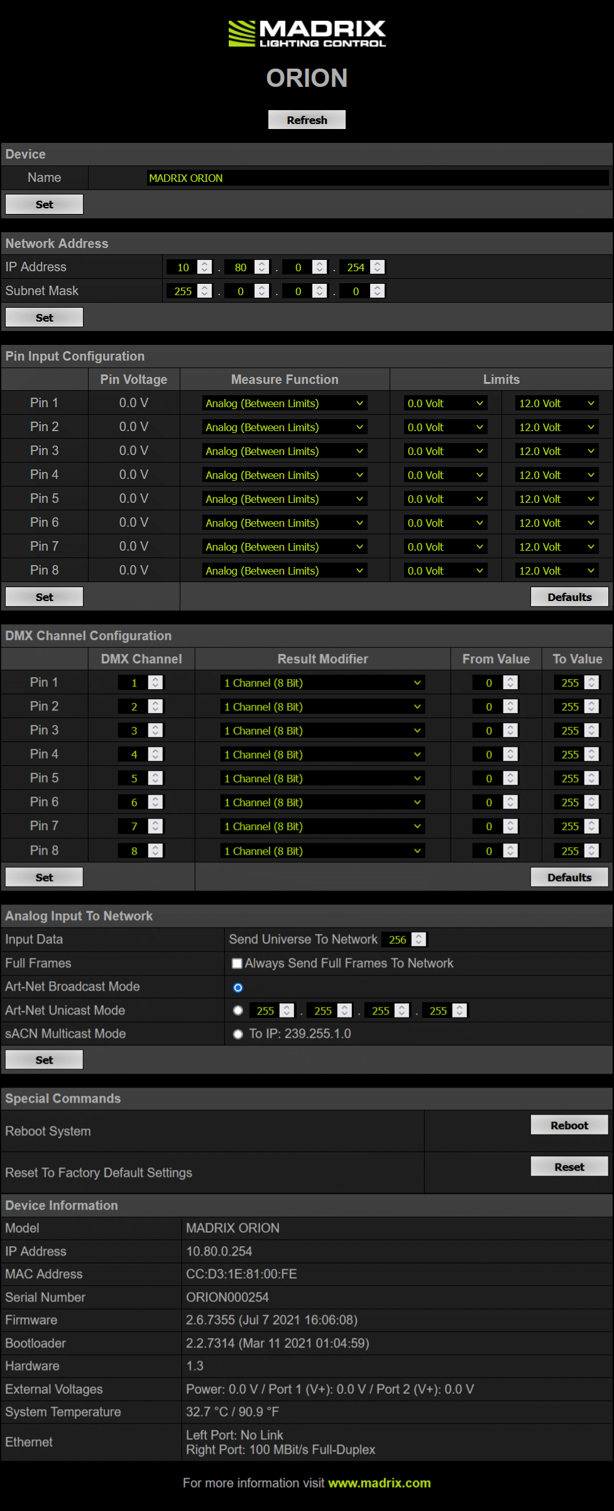
Task: Click Serial Number value ORION000254
Action: (228, 1297)
